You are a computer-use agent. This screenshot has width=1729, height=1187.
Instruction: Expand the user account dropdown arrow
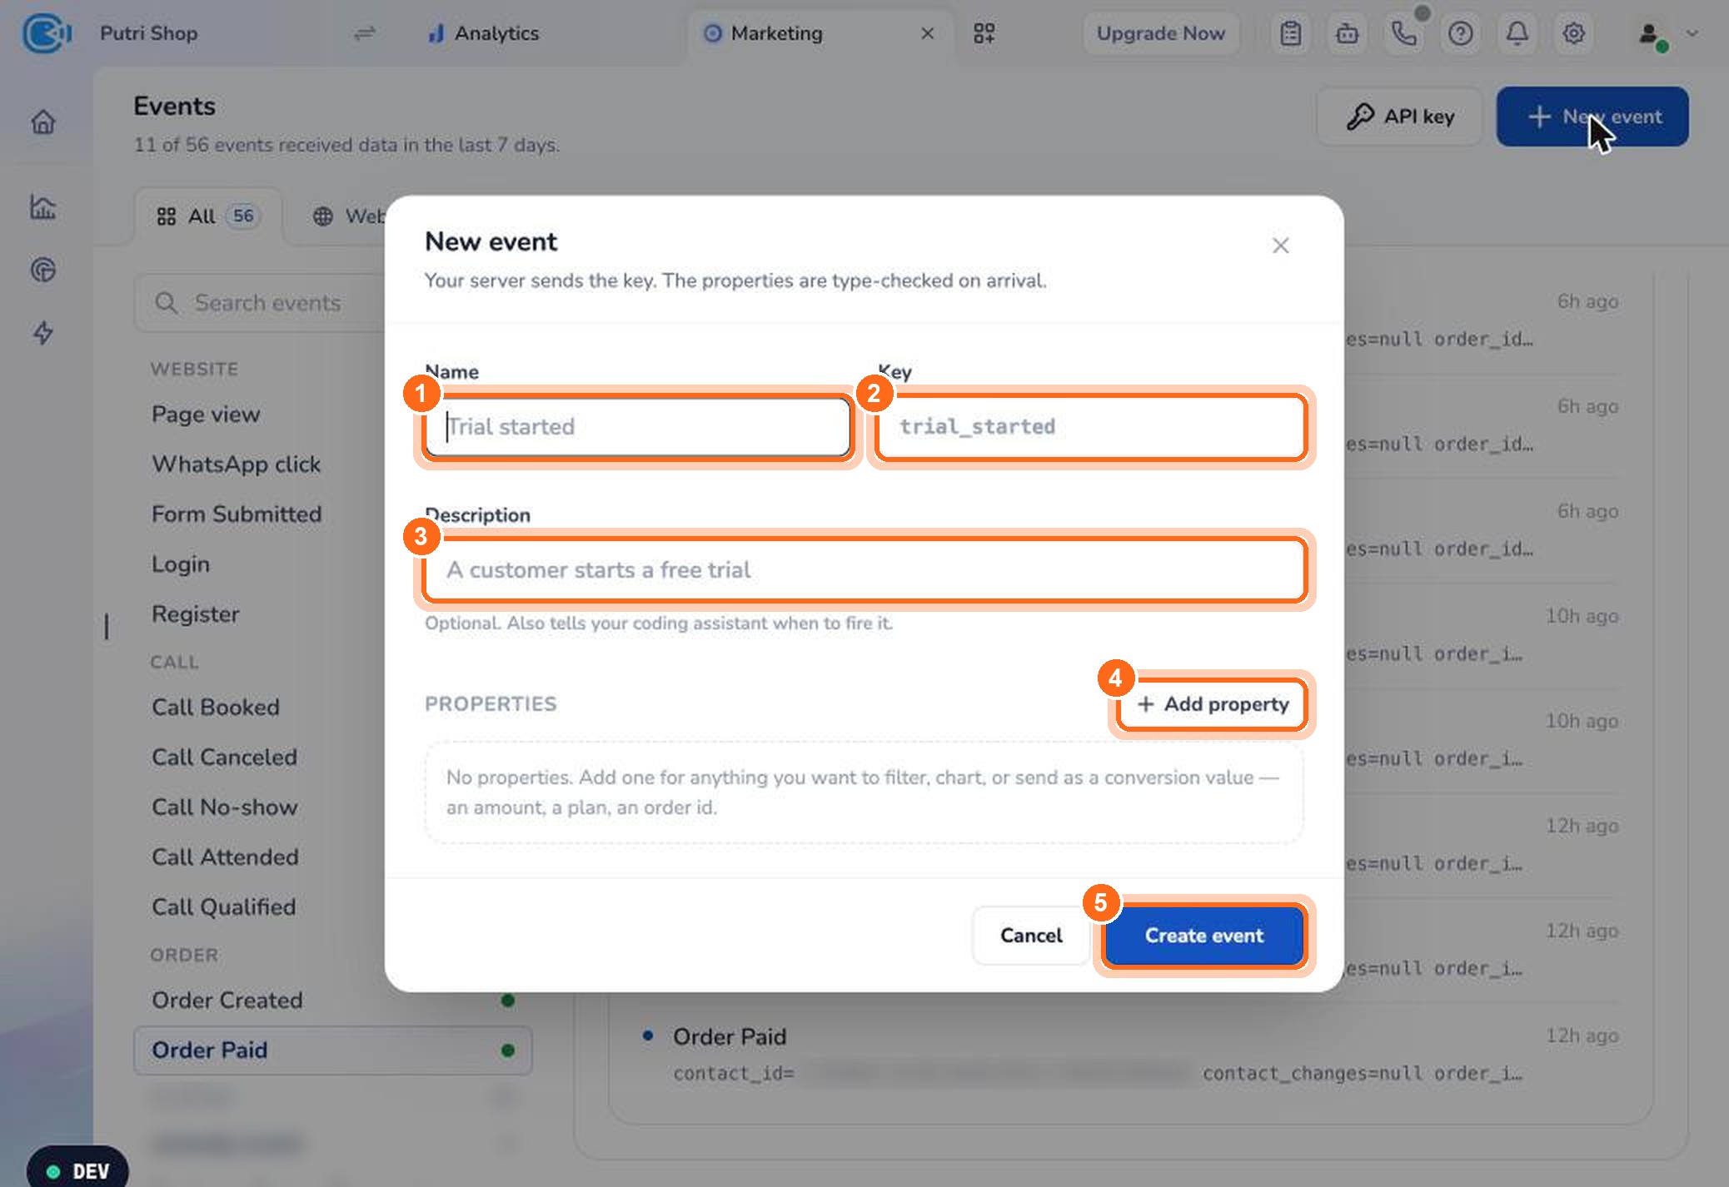coord(1692,33)
